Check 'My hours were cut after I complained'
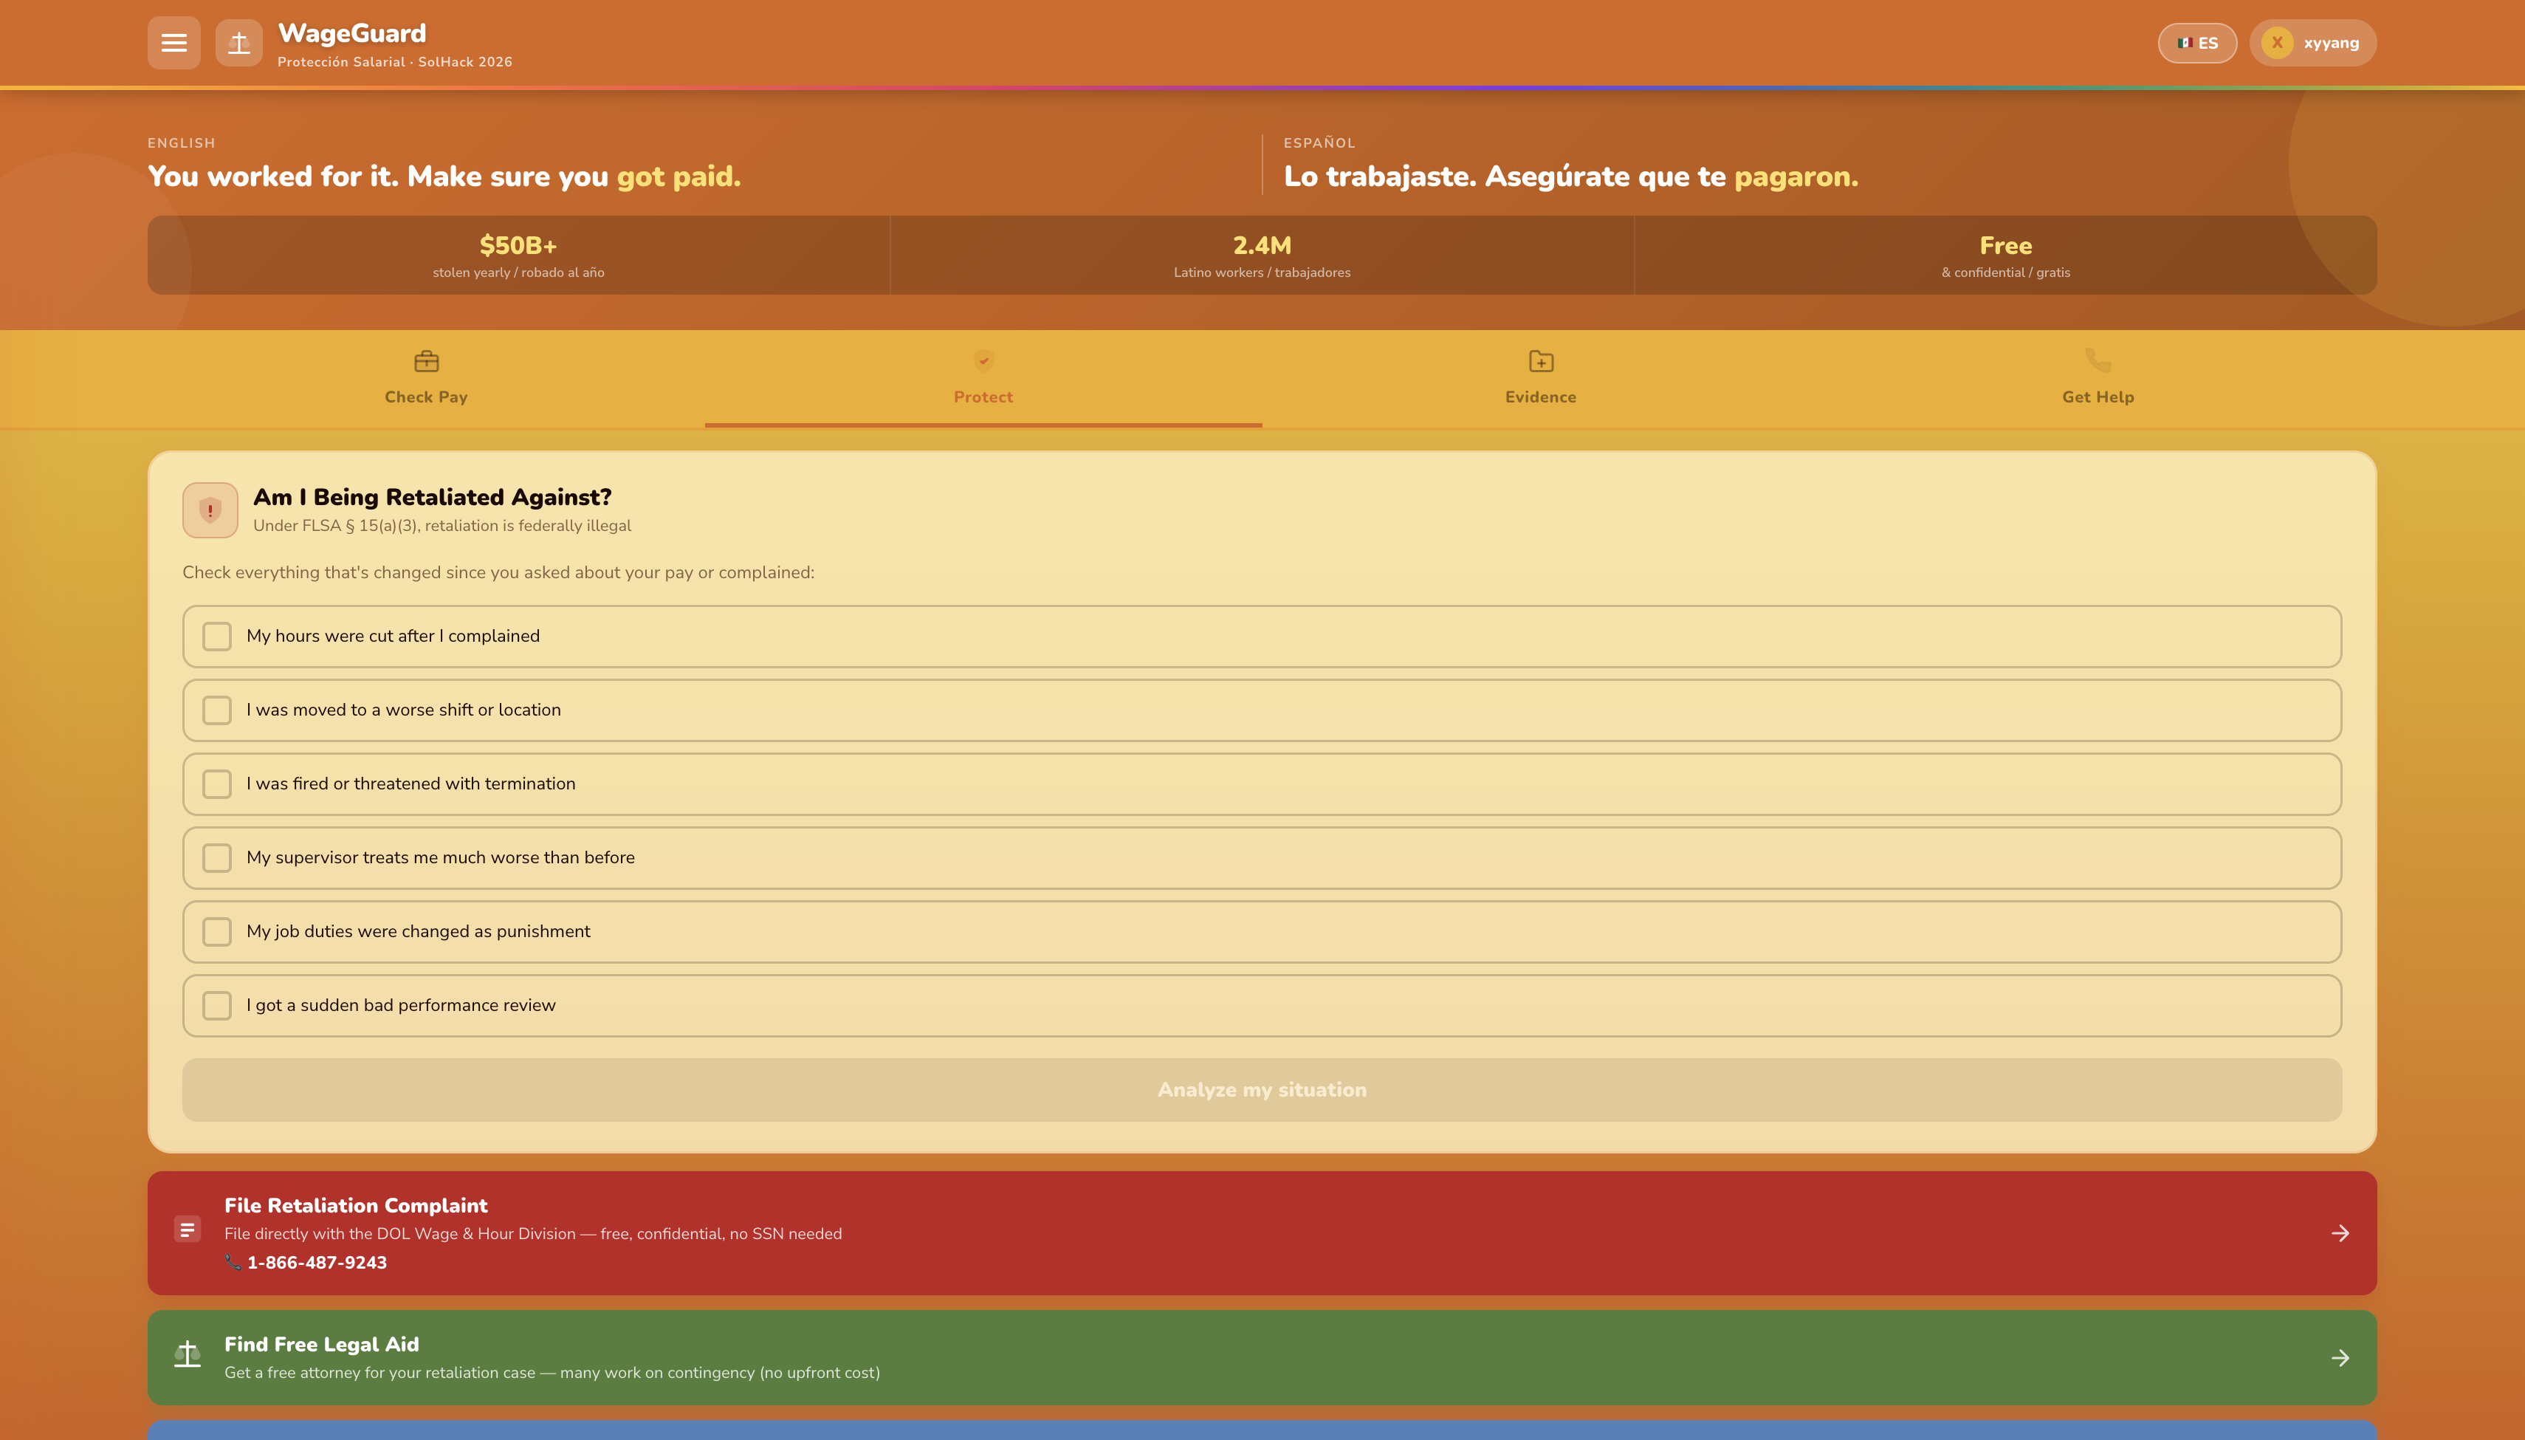Screen dimensions: 2525x1440 (x=216, y=636)
